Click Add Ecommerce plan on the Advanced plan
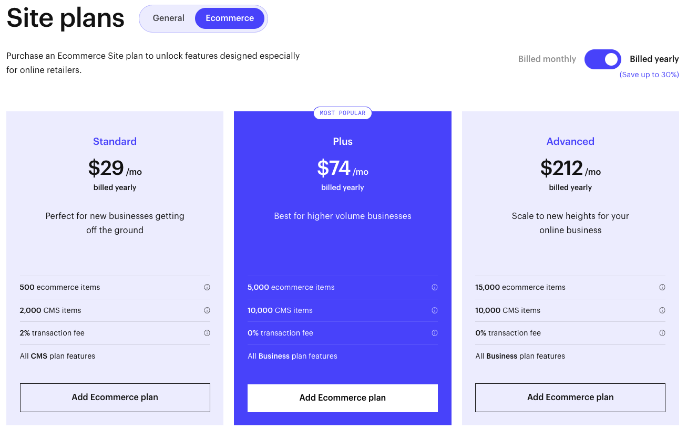Viewport: 687px width, 440px height. coord(570,397)
